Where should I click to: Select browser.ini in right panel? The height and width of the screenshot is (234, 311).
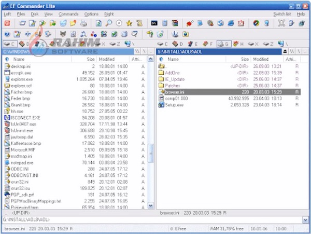(x=229, y=92)
